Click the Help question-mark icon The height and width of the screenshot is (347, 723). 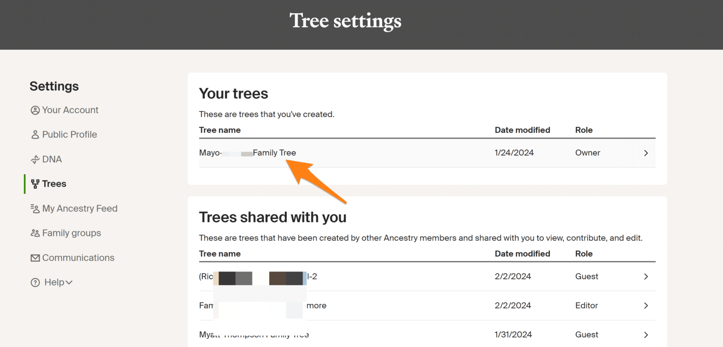point(35,282)
